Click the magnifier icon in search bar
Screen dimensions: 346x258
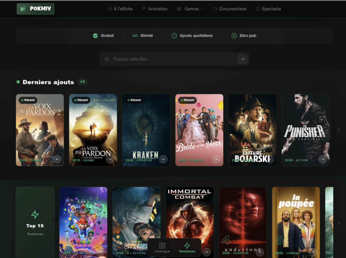point(107,59)
